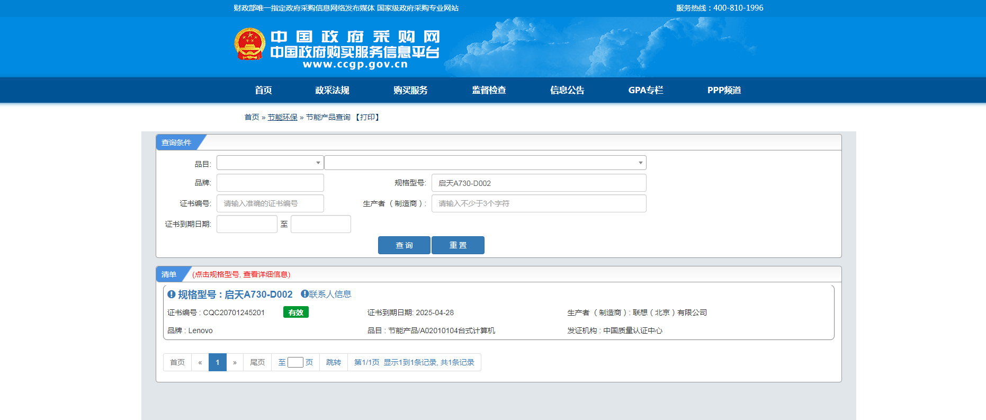The image size is (986, 420).
Task: Click the 服务热线 400-810-1996 text
Action: coord(720,8)
